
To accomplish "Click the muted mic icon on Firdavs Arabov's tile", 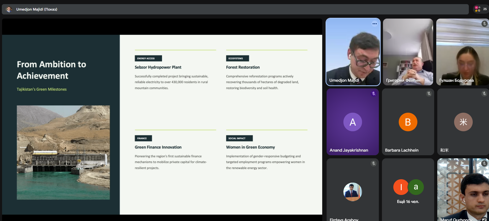I will 373,163.
